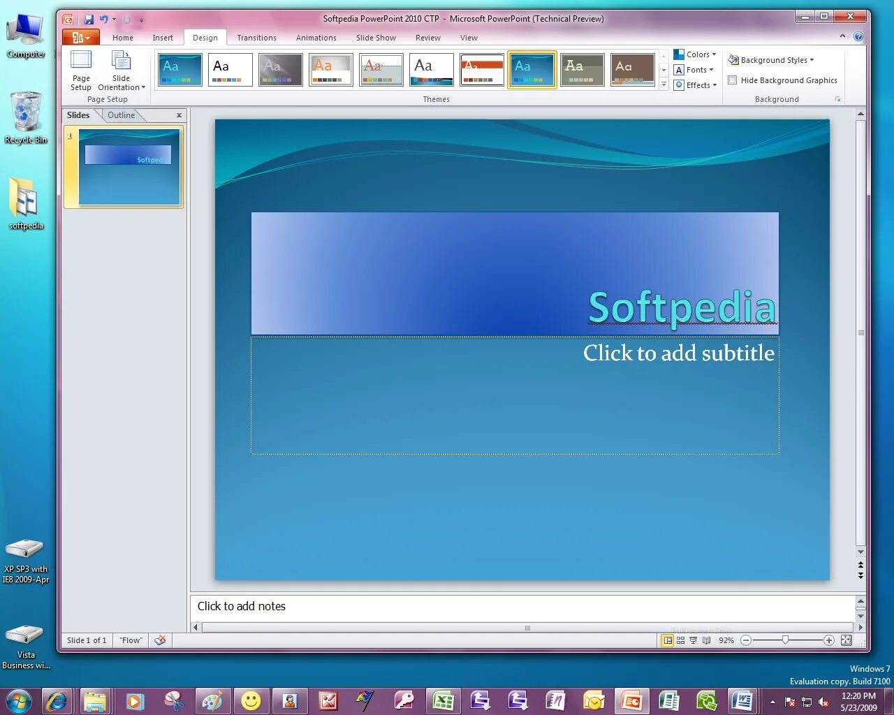
Task: Switch to the Insert ribbon tab
Action: pyautogui.click(x=163, y=38)
